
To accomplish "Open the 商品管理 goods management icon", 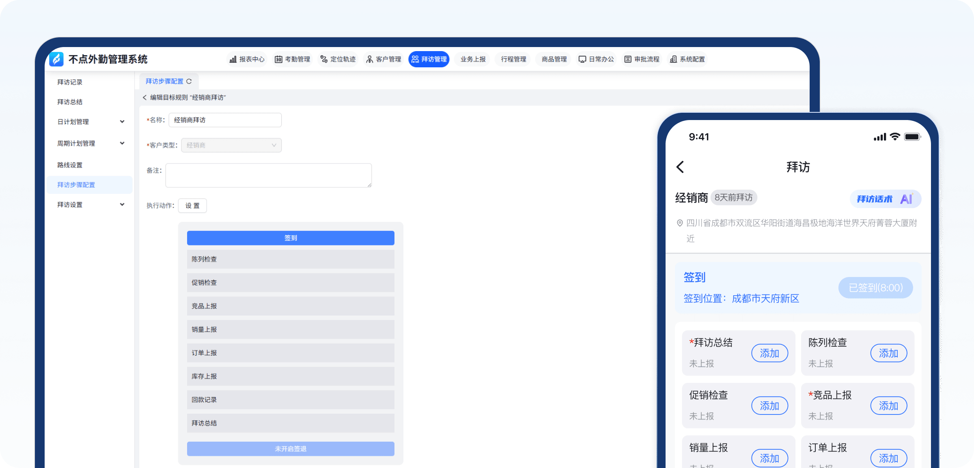I will tap(553, 59).
